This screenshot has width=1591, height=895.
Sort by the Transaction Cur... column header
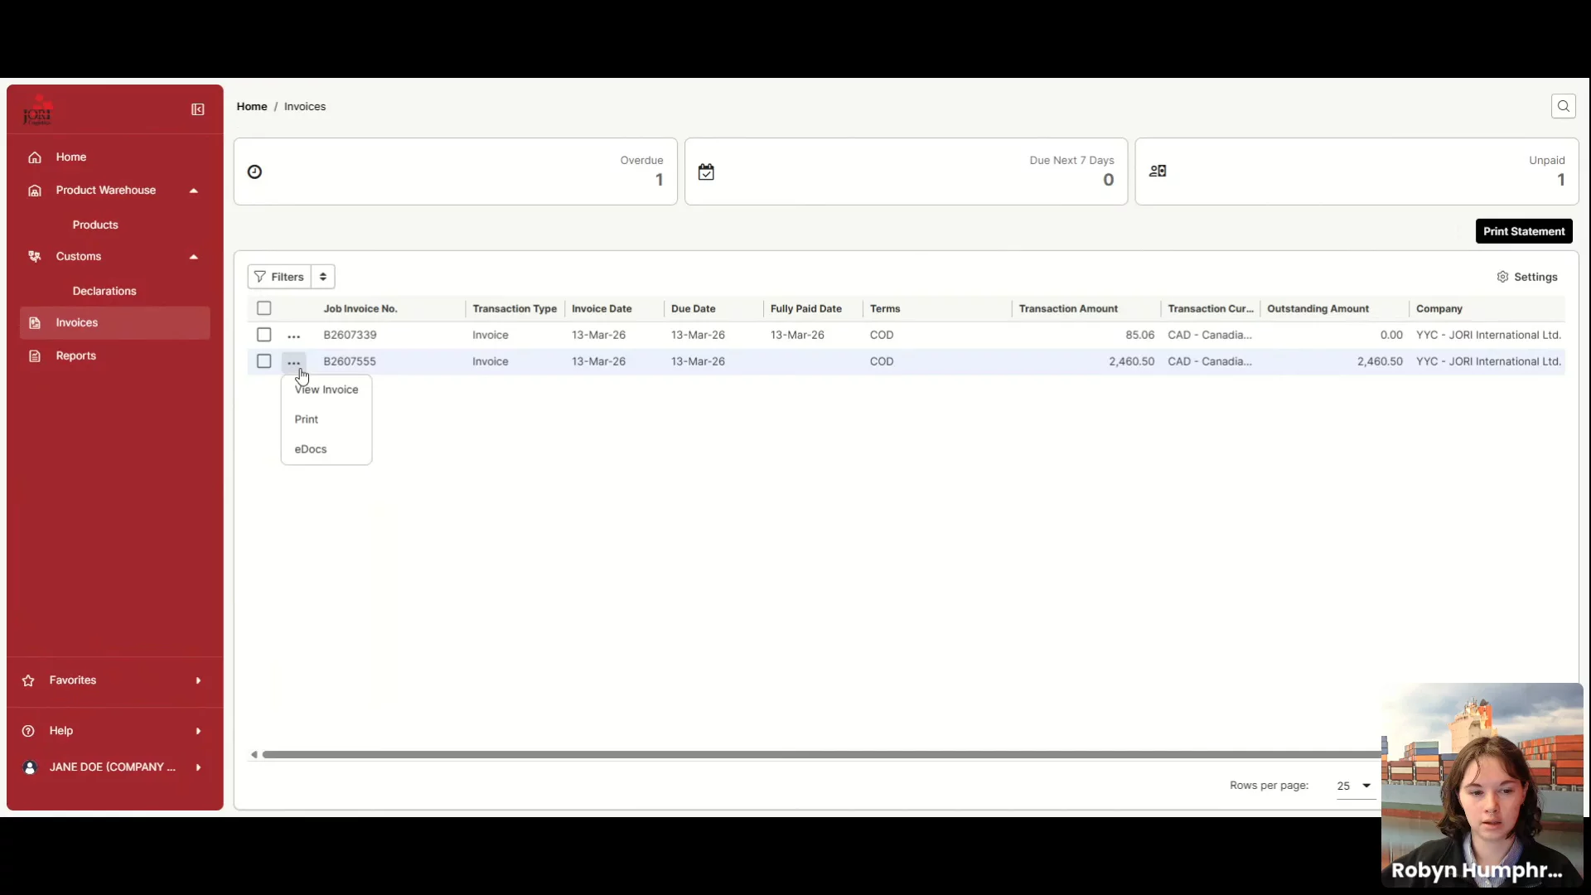(1211, 308)
